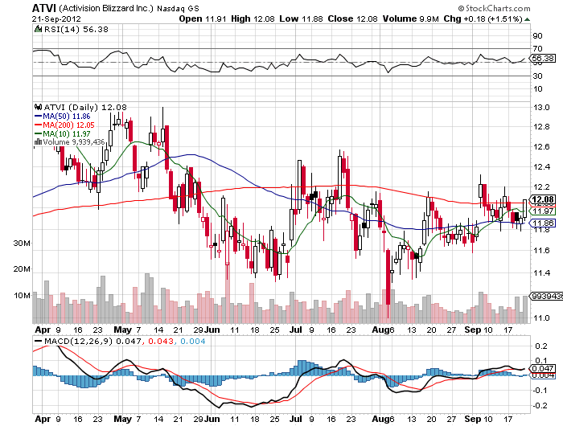This screenshot has width=563, height=426.
Task: Click the Volume 9,939,436 legend text
Action: pyautogui.click(x=74, y=142)
